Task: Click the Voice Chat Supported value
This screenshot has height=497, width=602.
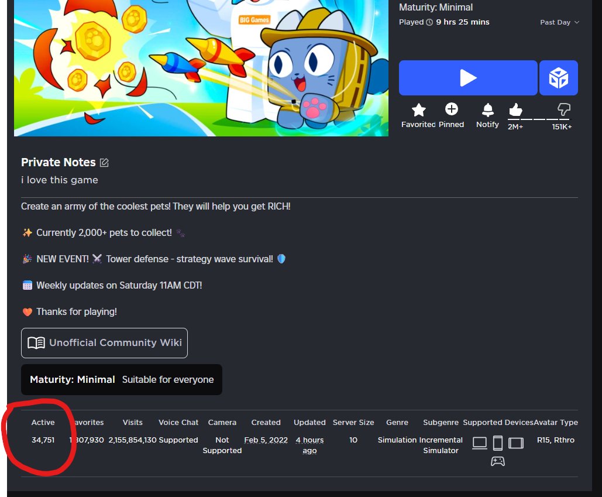Action: pos(178,440)
